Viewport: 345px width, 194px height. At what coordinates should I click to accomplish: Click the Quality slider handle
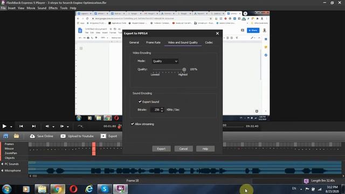point(184,70)
